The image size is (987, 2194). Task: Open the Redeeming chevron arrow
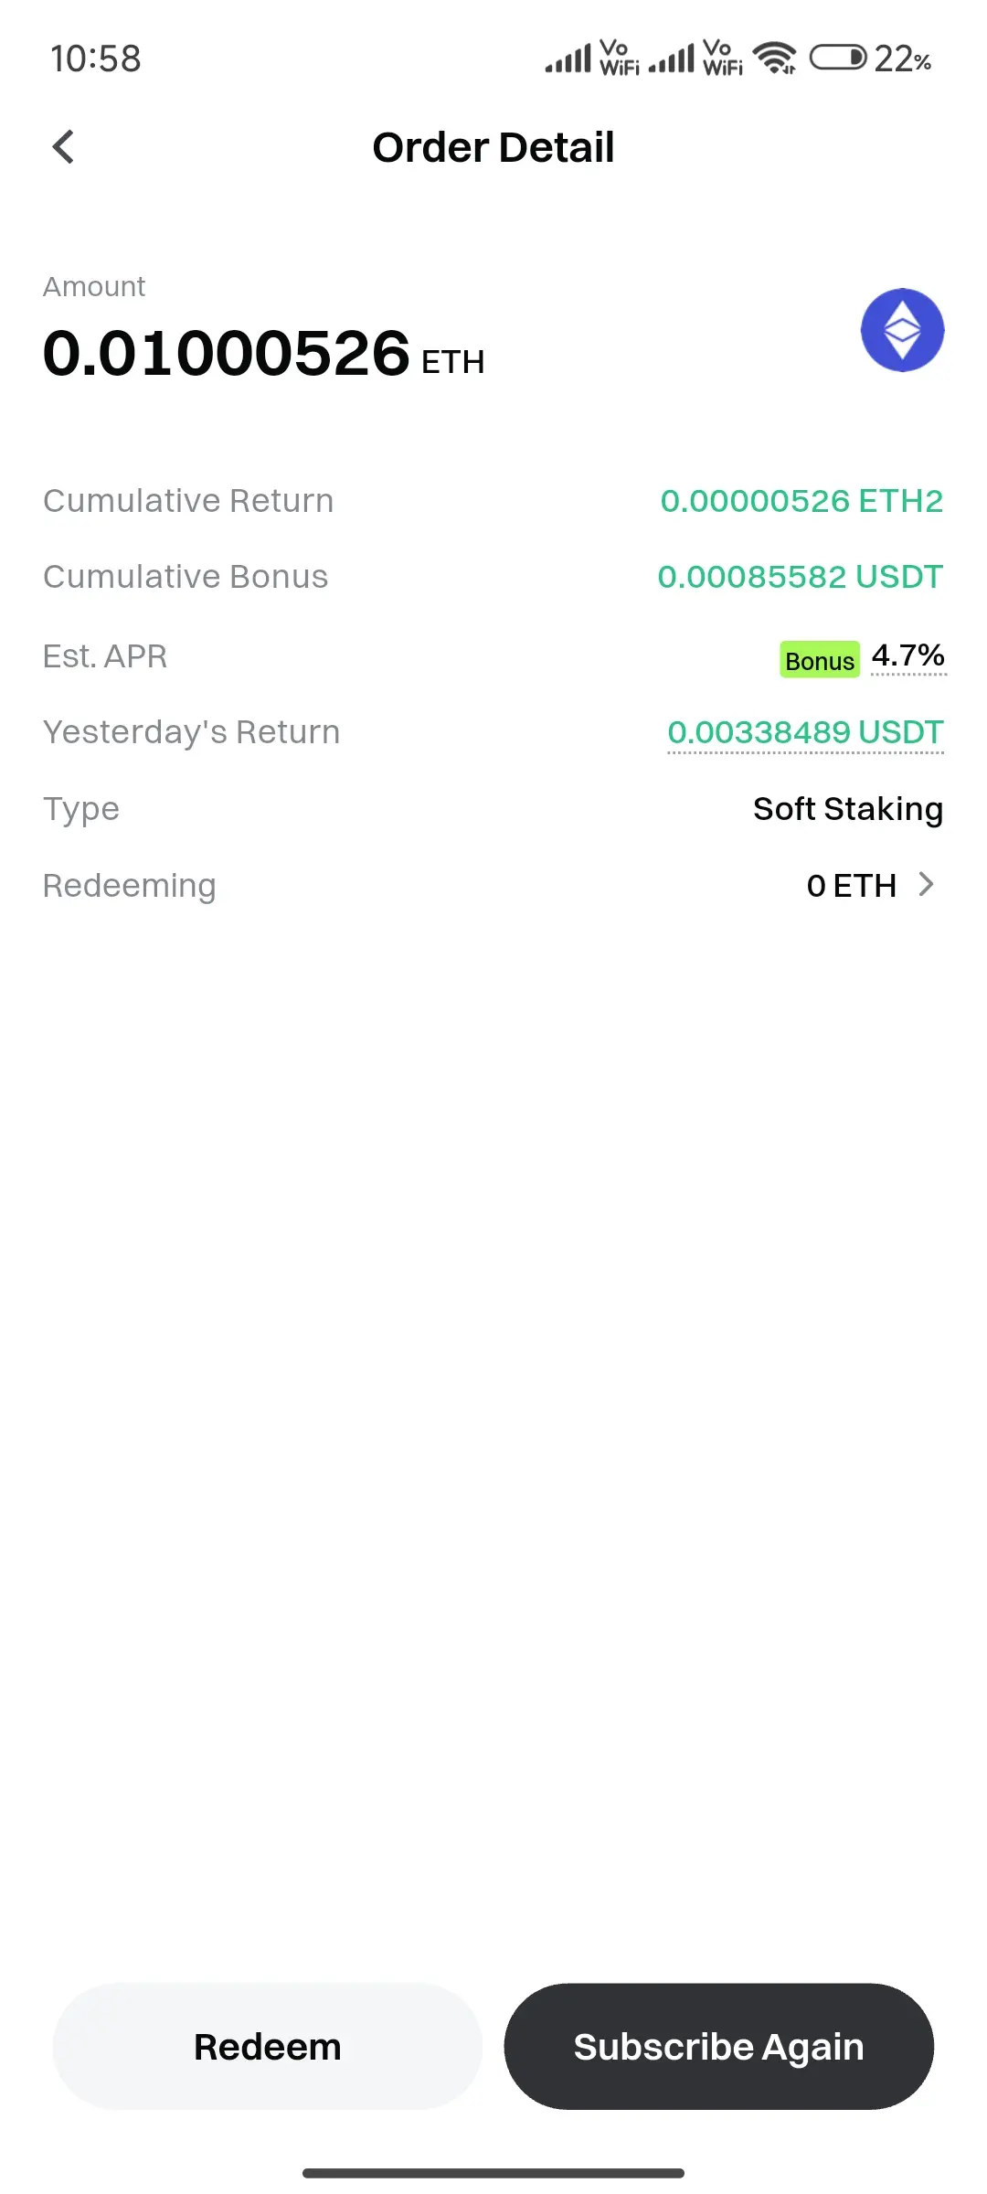point(926,884)
